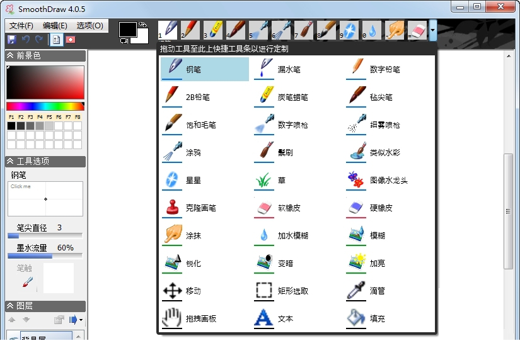Click quick slot 9 star tool
The image size is (520, 353).
(x=349, y=30)
